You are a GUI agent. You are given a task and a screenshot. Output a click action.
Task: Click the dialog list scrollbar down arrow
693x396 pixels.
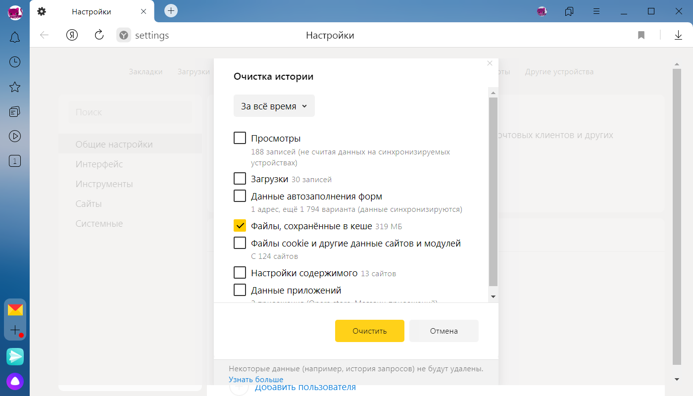click(x=493, y=297)
